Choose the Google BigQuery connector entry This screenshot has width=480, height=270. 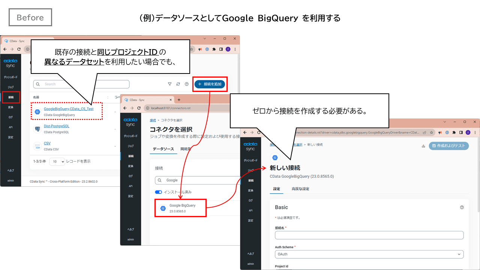pyautogui.click(x=180, y=208)
